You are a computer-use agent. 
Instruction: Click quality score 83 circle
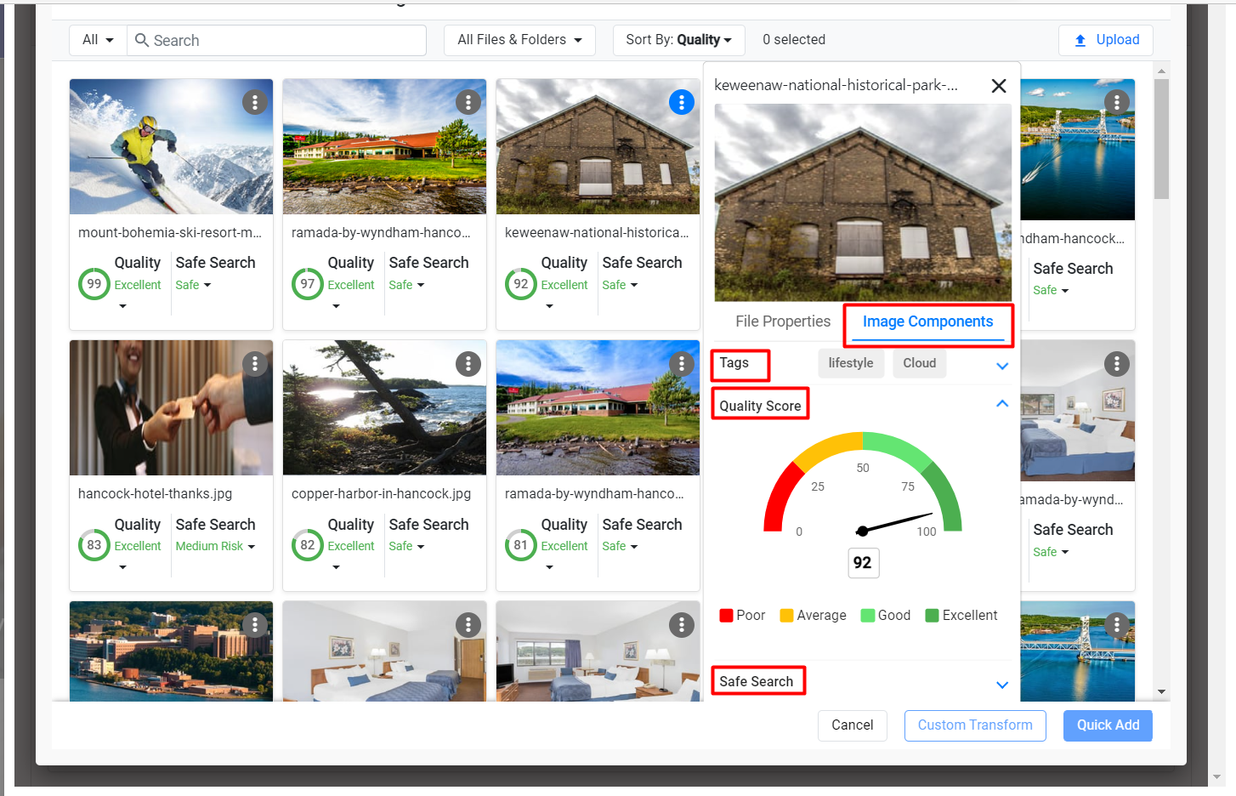(94, 545)
